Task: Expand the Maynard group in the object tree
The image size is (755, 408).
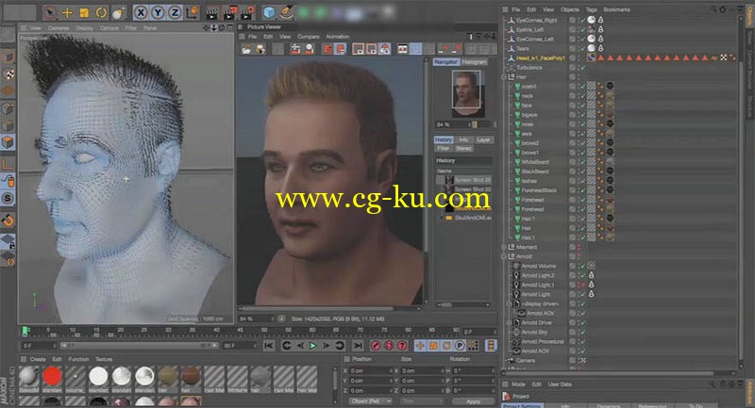Action: [x=505, y=247]
